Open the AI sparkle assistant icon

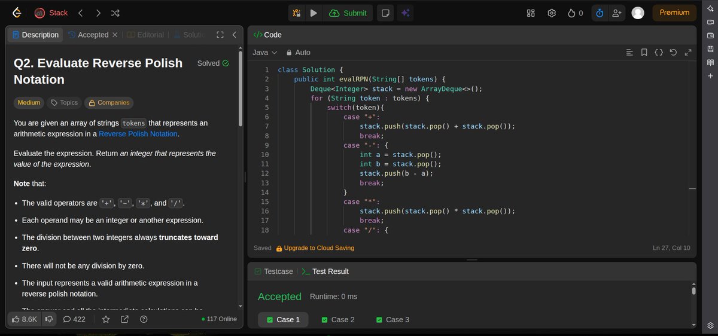click(405, 13)
